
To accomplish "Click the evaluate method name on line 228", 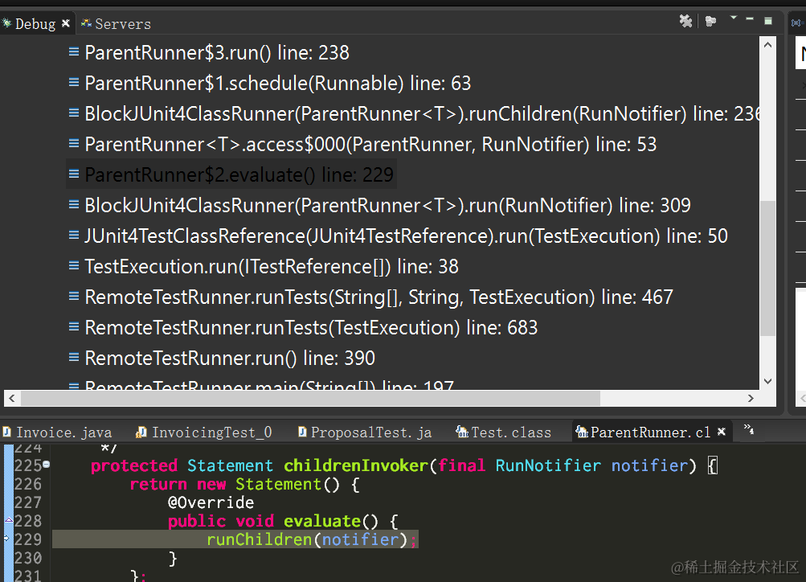I will pos(322,522).
